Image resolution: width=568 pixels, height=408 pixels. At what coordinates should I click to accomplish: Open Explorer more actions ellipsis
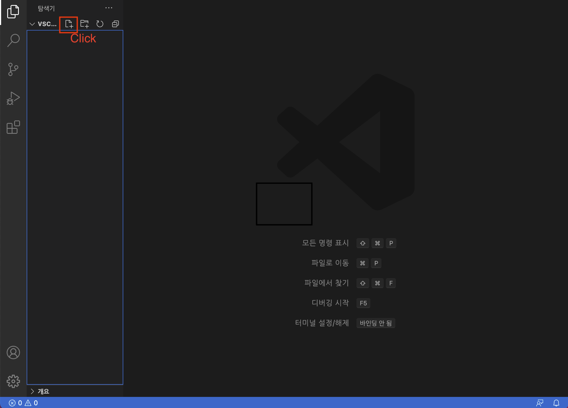109,8
